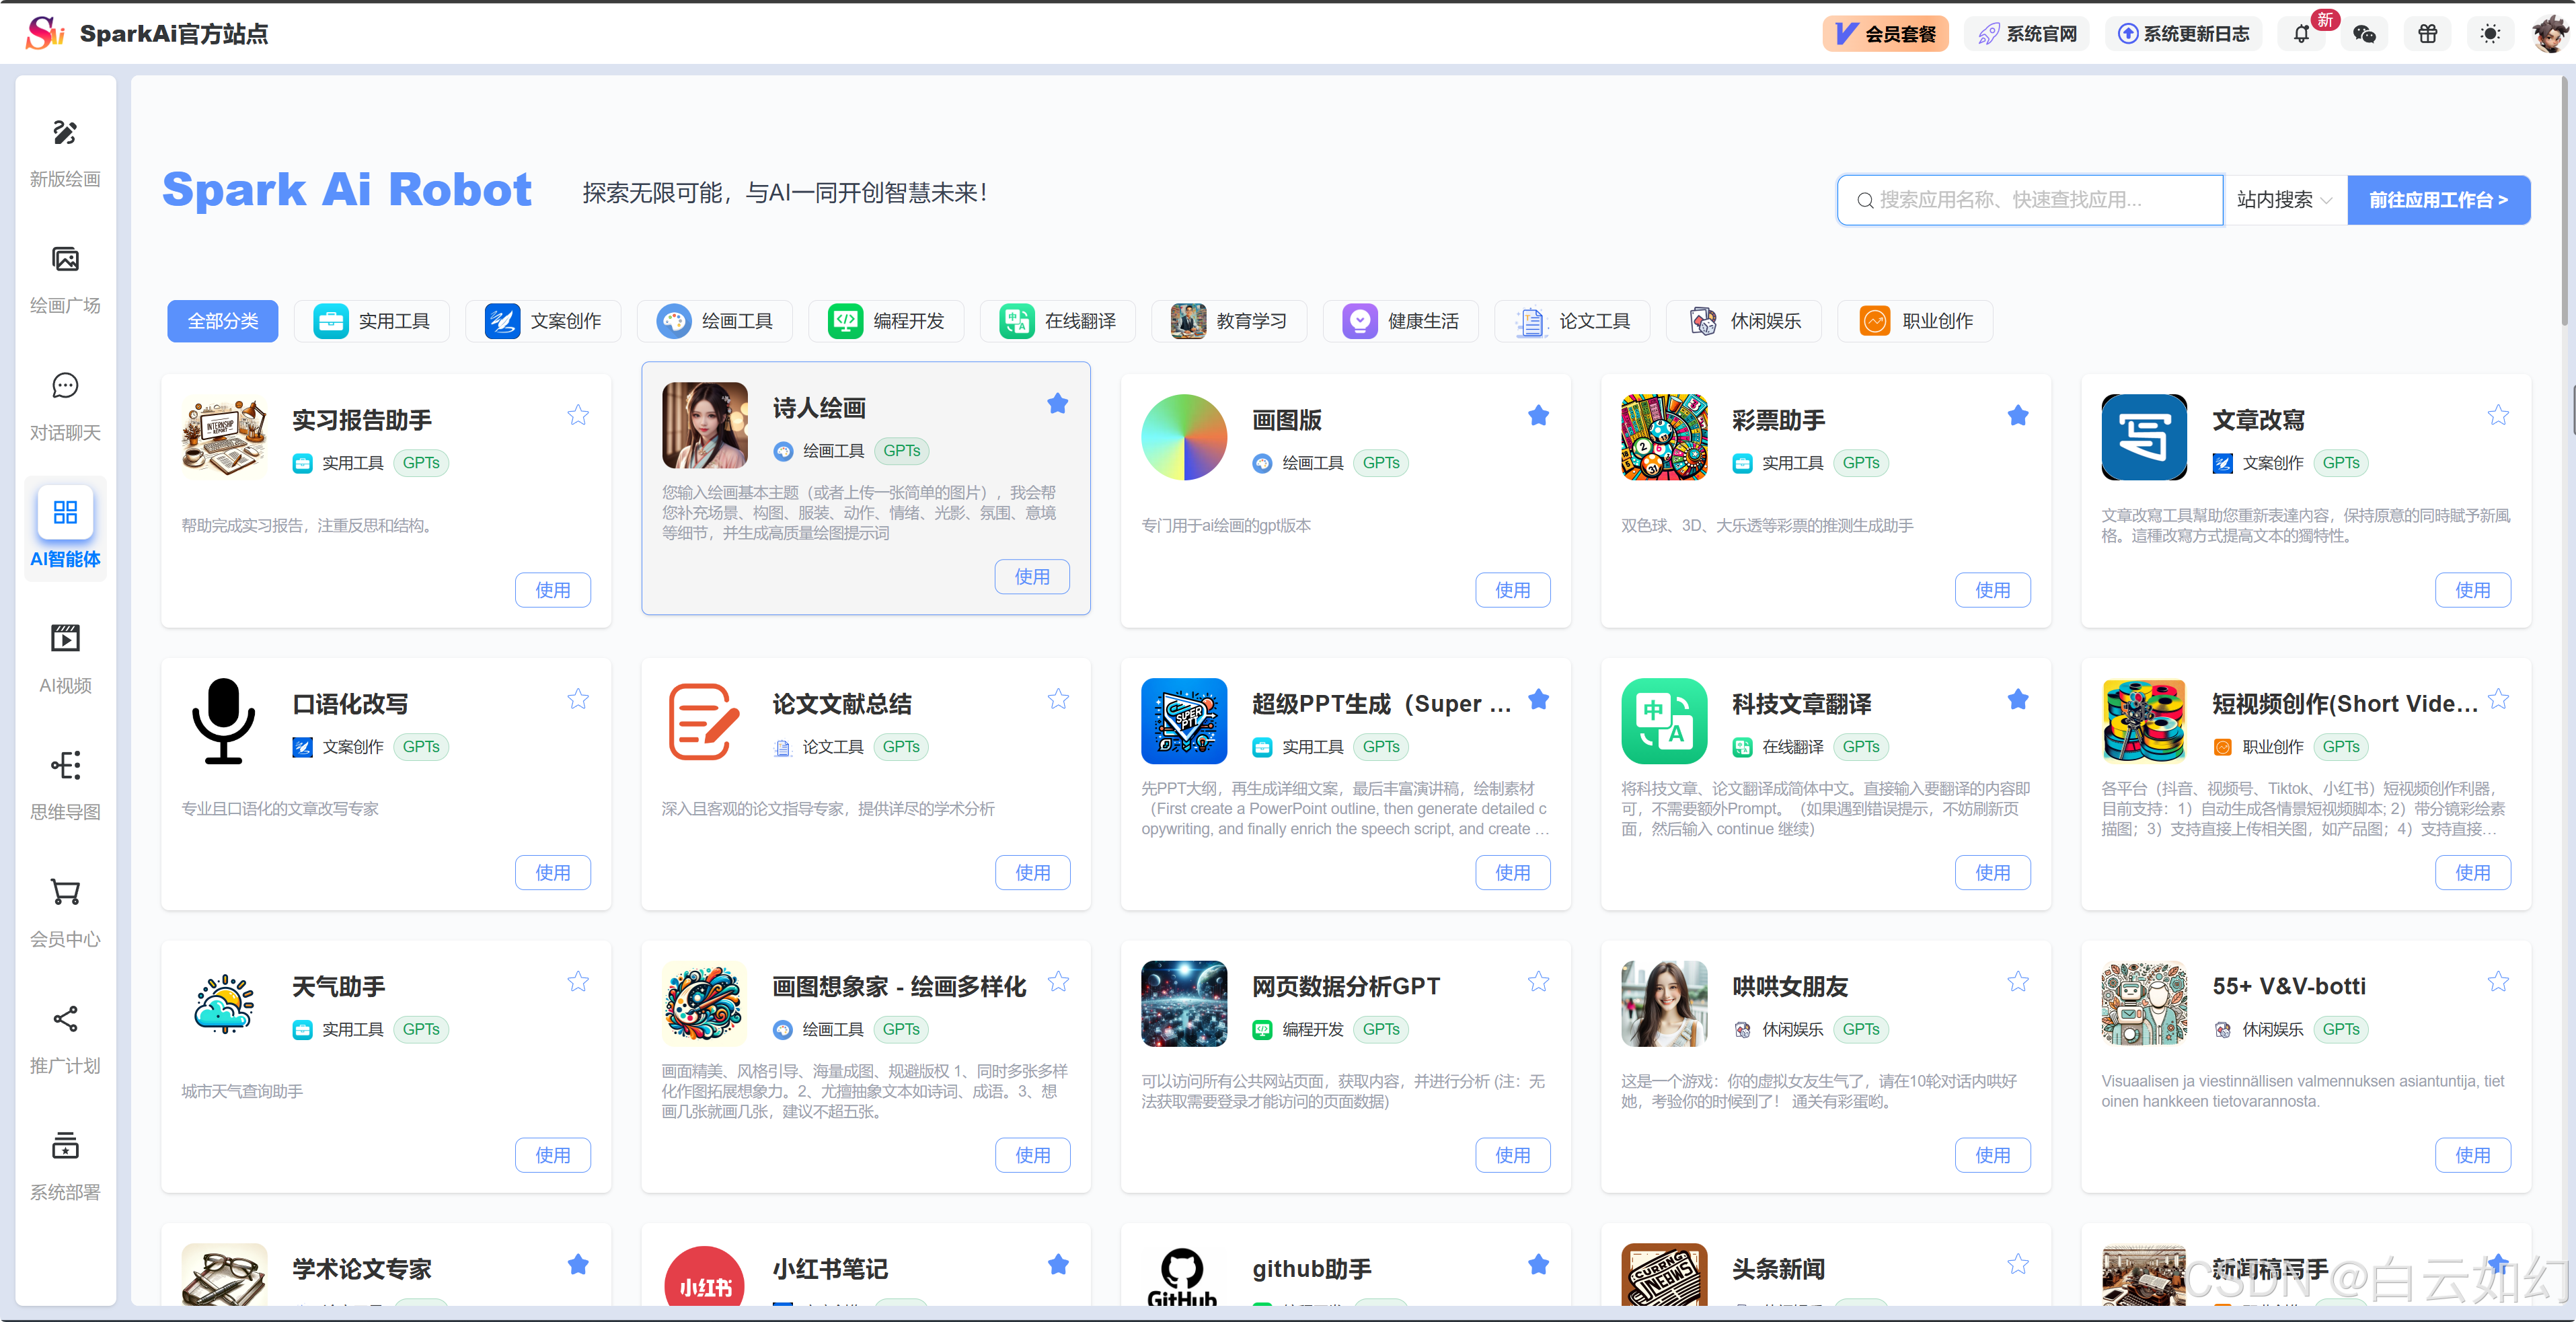Click 前往应用工作台 button
This screenshot has width=2576, height=1322.
tap(2438, 200)
